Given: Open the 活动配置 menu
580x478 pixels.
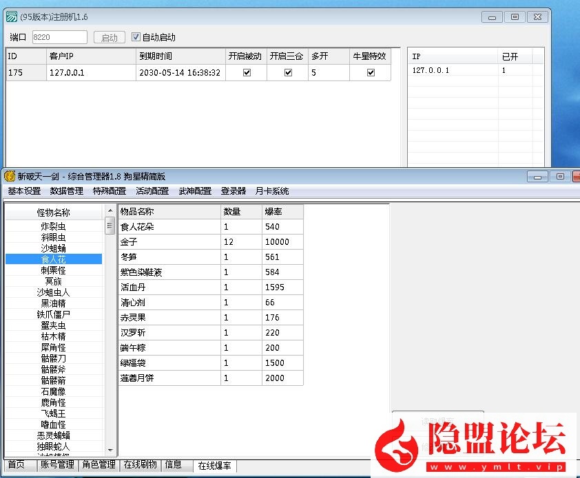Looking at the screenshot, I should click(x=152, y=191).
